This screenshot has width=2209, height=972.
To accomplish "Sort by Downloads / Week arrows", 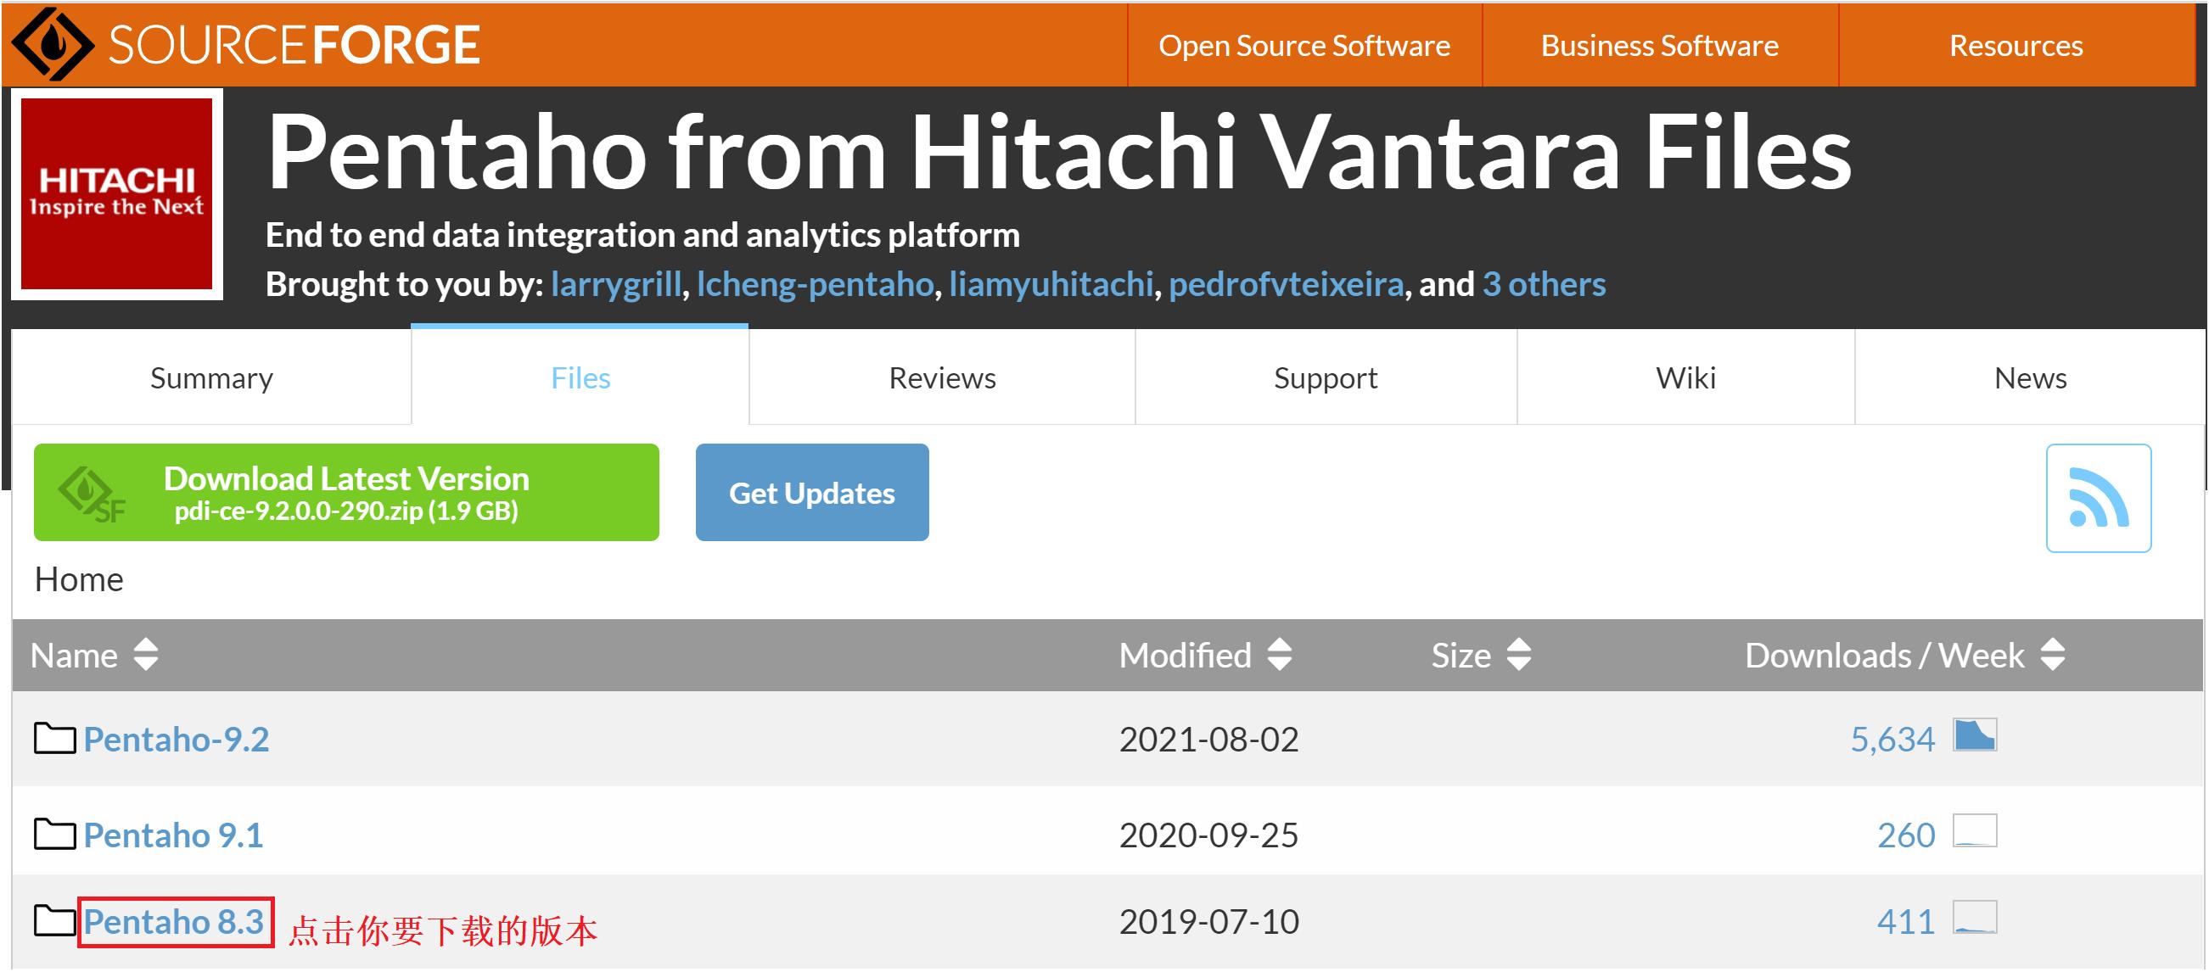I will 2053,654.
